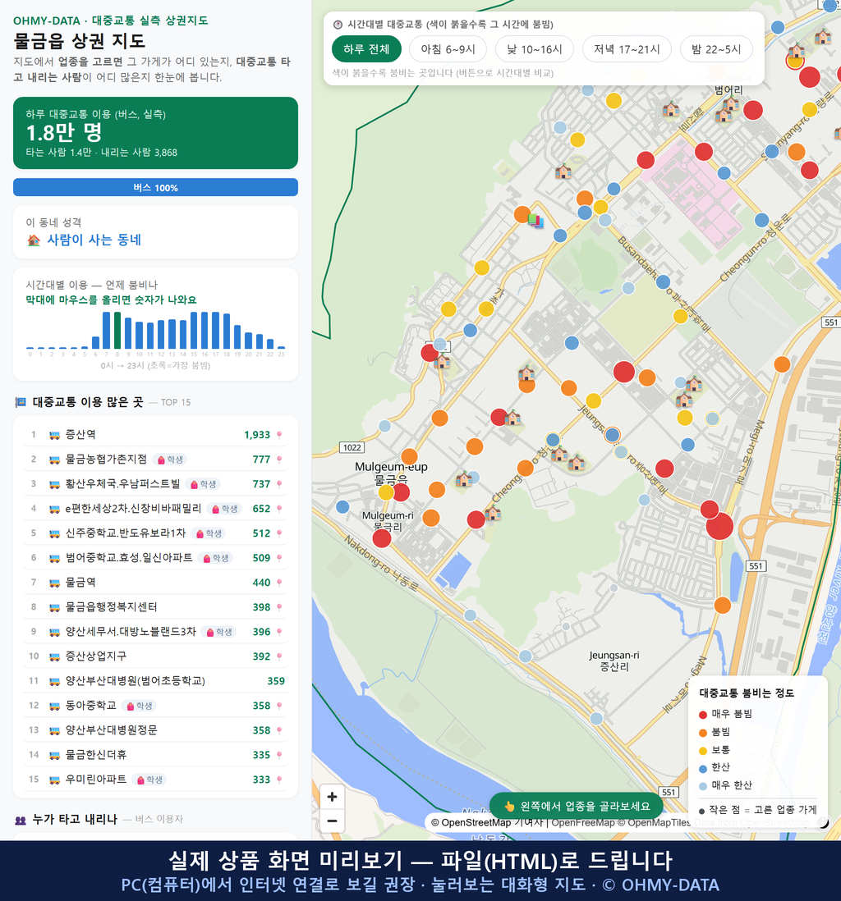Click location pin icon in 우미린아파트 row
This screenshot has width=841, height=901.
click(x=279, y=780)
